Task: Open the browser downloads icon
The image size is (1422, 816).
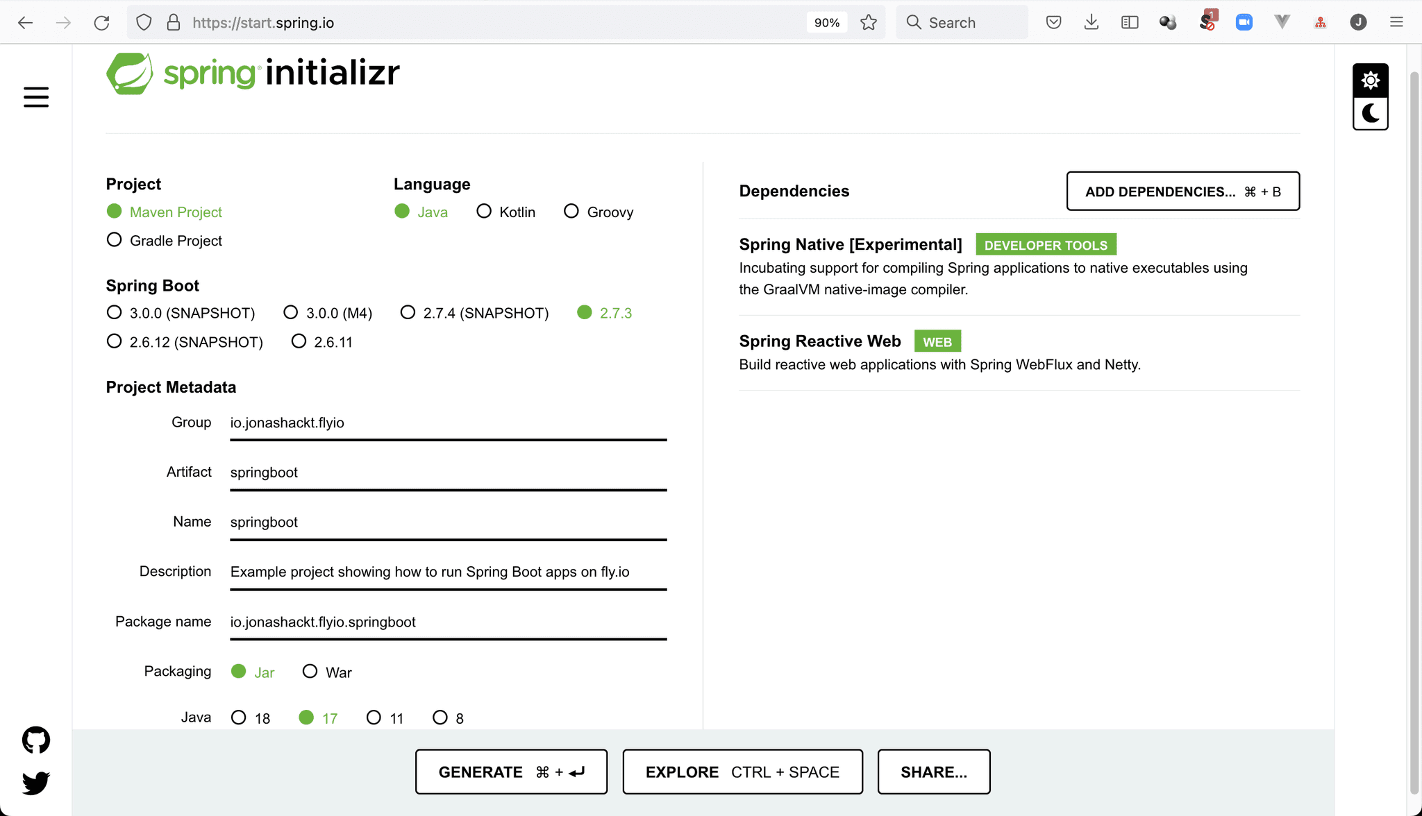Action: pyautogui.click(x=1091, y=23)
